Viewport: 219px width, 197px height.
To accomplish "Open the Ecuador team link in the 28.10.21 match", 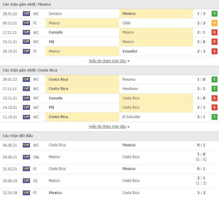I will coord(130,51).
